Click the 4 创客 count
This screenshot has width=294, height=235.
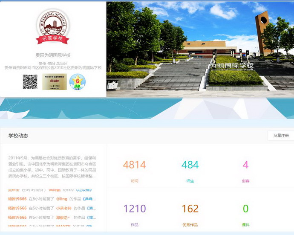tap(245, 165)
